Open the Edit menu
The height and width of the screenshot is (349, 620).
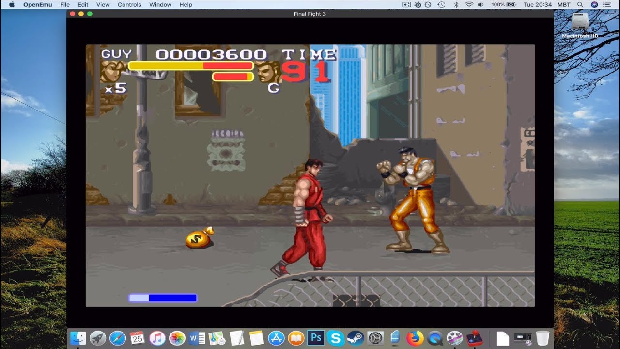pyautogui.click(x=83, y=4)
